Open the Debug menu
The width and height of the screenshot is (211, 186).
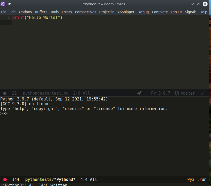[x=143, y=12]
